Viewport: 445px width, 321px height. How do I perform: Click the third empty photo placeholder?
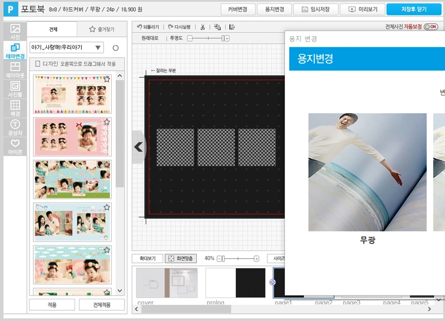point(257,147)
